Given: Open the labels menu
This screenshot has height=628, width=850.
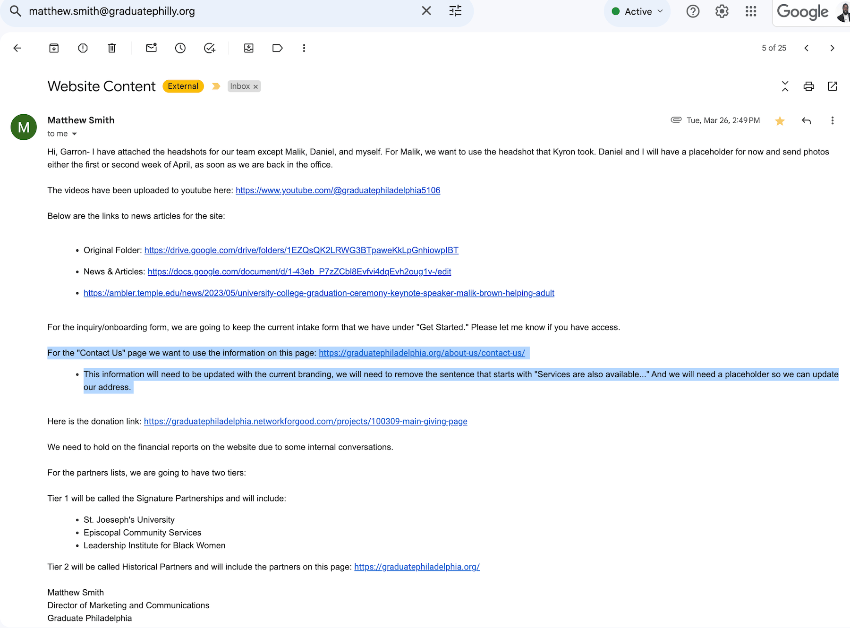Looking at the screenshot, I should (278, 48).
